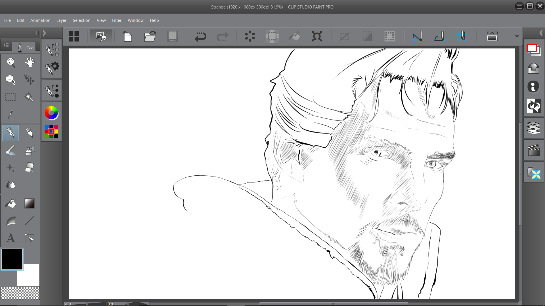Open the Help menu

[154, 20]
